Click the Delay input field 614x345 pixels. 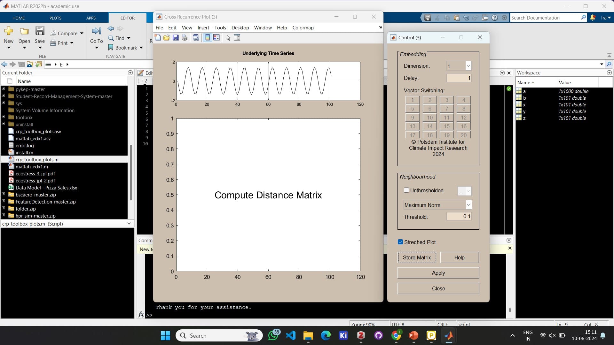point(459,78)
